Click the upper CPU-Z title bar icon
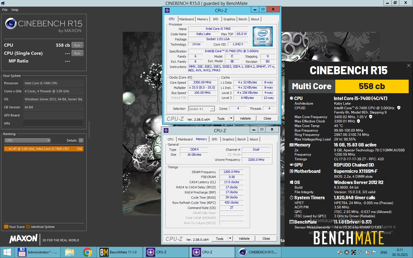Screen dimensions: 413x258 (x=167, y=10)
